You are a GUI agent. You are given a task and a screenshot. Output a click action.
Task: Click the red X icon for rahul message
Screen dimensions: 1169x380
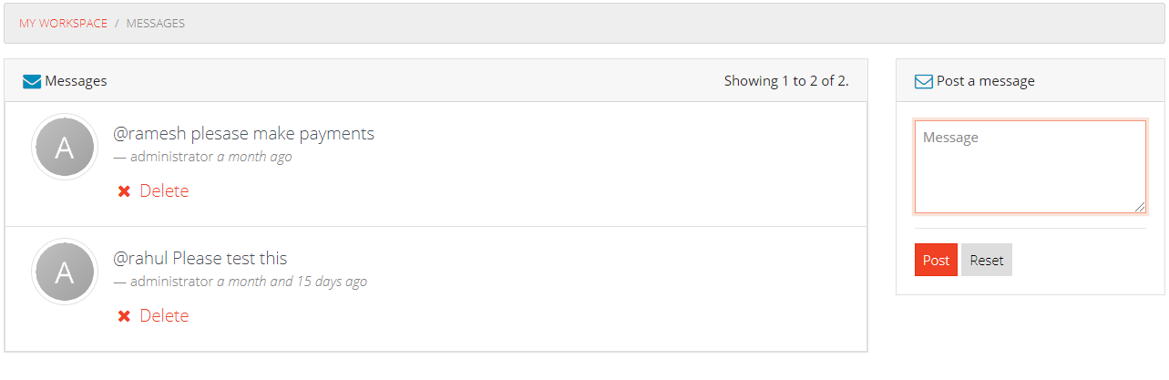click(124, 316)
